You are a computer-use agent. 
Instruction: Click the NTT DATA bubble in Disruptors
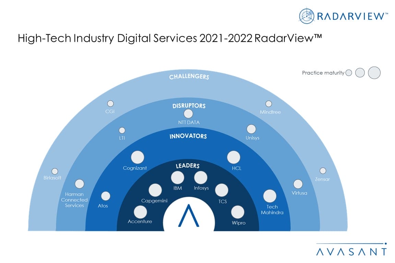[x=188, y=113]
